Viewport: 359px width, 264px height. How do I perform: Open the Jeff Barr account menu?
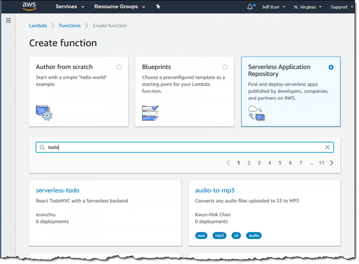pyautogui.click(x=273, y=7)
